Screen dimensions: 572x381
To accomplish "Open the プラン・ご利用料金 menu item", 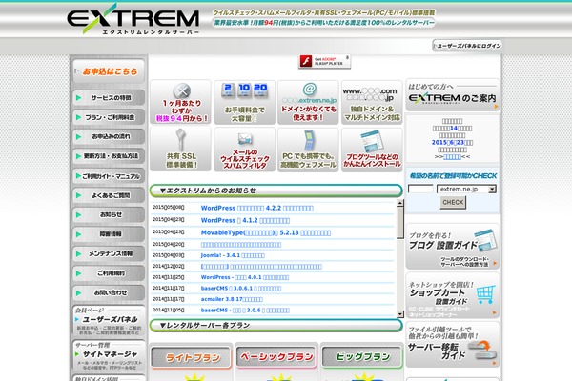I will (x=109, y=117).
